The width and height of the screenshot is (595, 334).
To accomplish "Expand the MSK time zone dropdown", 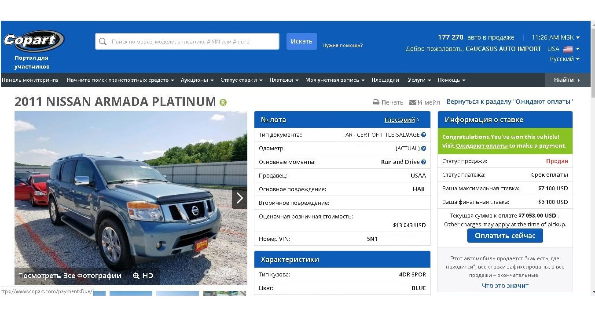I will click(555, 37).
